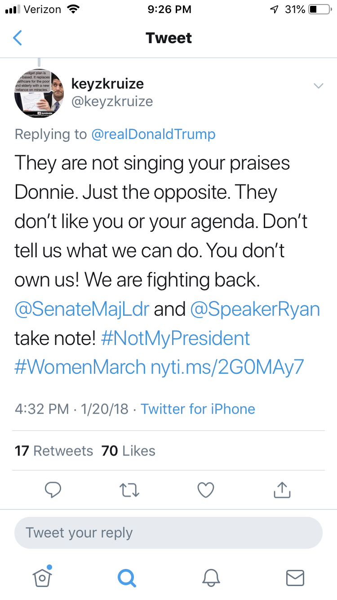Viewport: 337px width, 600px height.
Task: Tap the @SpeakerRyan mention
Action: [x=255, y=309]
